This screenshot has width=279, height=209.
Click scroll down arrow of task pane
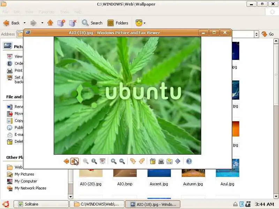tap(71, 196)
